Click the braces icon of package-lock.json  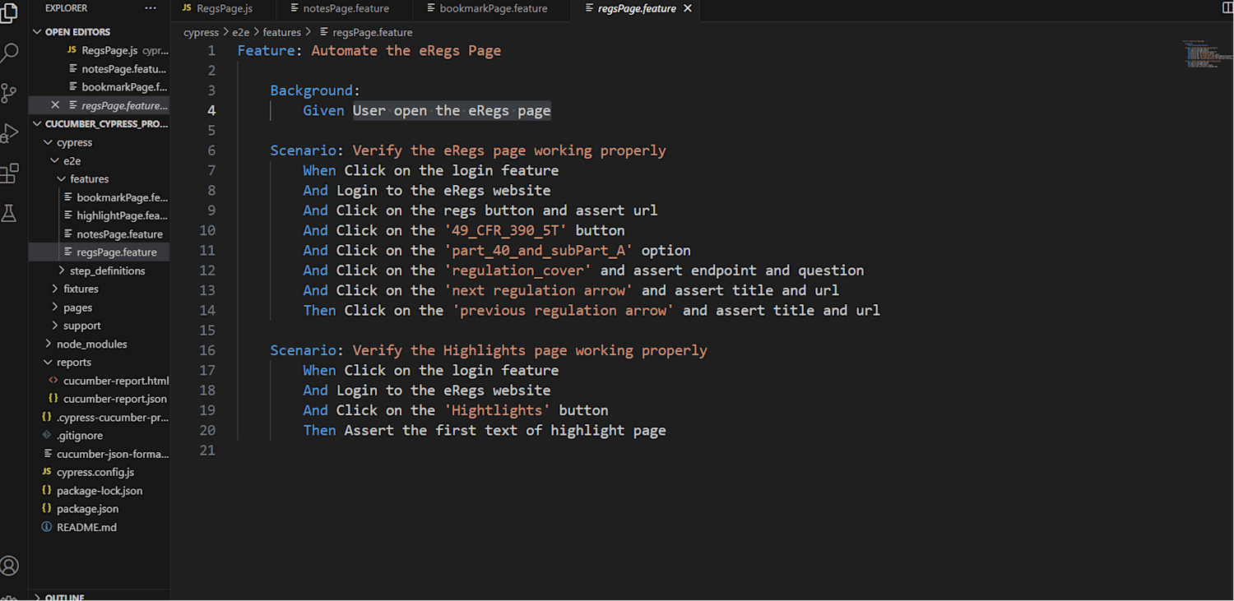[47, 491]
